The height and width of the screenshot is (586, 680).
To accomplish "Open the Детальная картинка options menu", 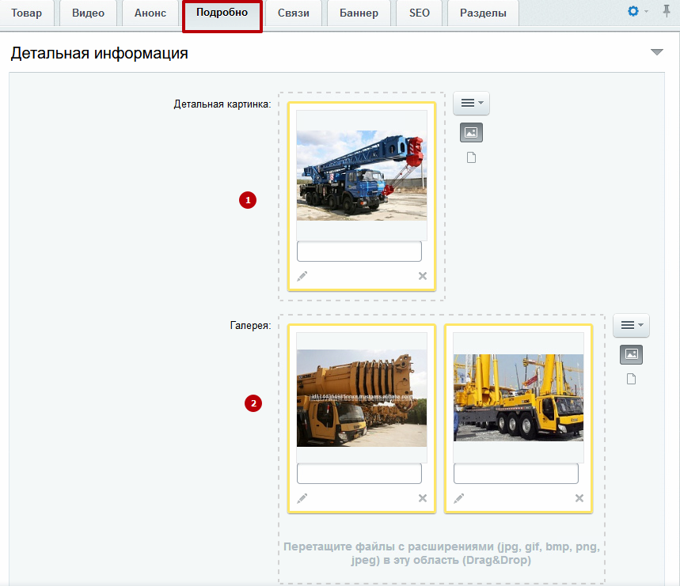I will tap(471, 103).
